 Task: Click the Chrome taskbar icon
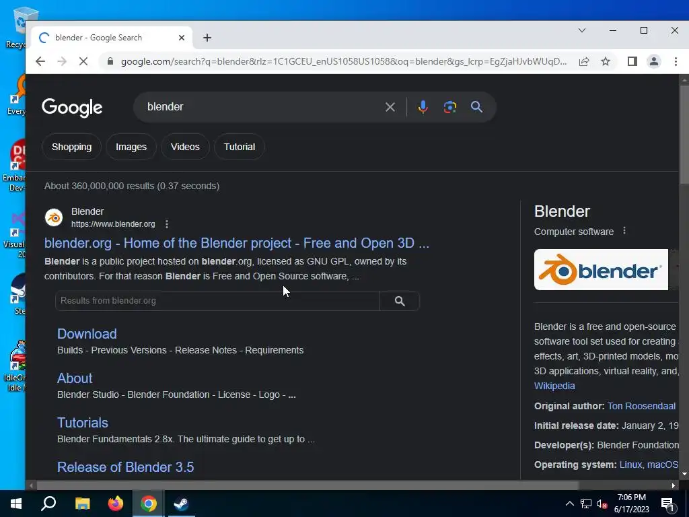coord(149,504)
